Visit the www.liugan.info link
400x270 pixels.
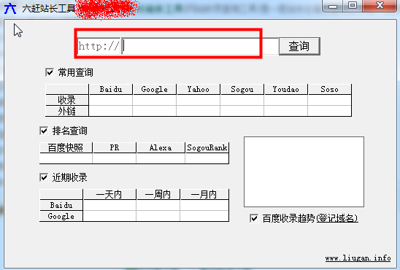358,258
